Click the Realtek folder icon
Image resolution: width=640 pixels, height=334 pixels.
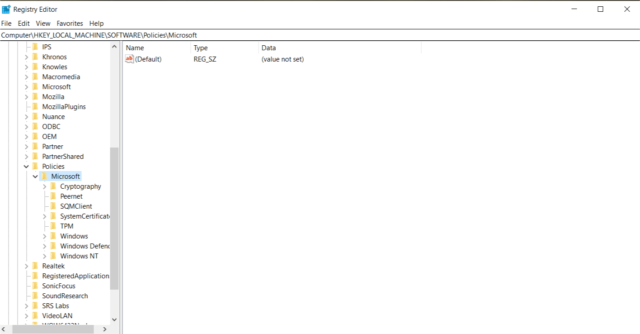(x=35, y=266)
